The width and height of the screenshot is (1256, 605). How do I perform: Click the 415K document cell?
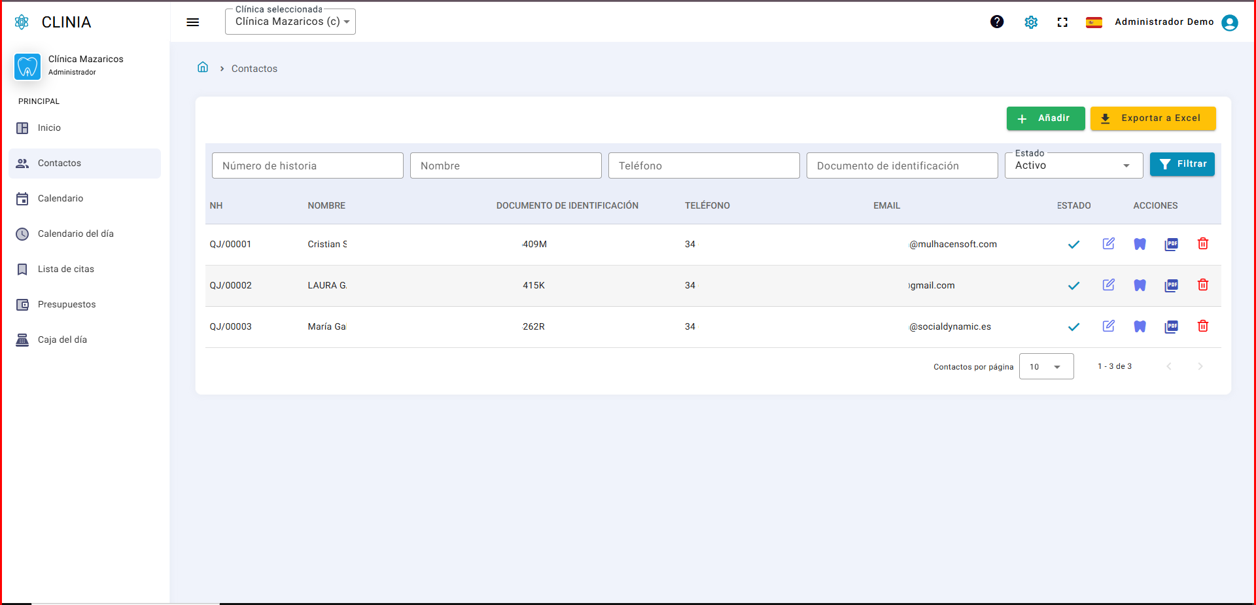tap(533, 285)
